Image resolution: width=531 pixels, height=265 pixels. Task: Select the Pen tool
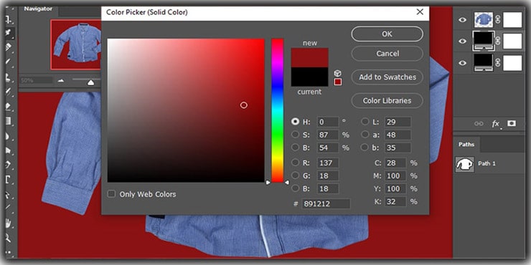point(9,165)
